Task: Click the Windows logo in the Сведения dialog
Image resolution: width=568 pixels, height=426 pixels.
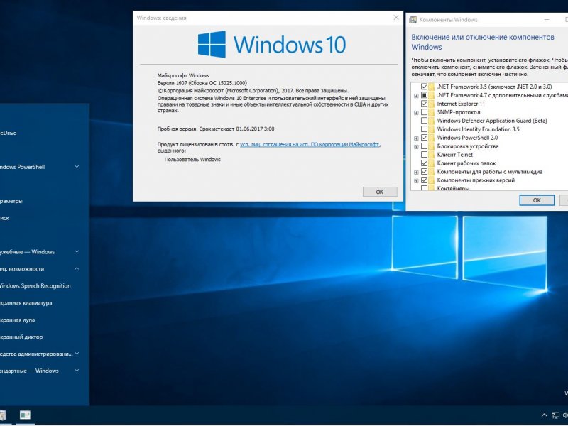Action: (212, 44)
